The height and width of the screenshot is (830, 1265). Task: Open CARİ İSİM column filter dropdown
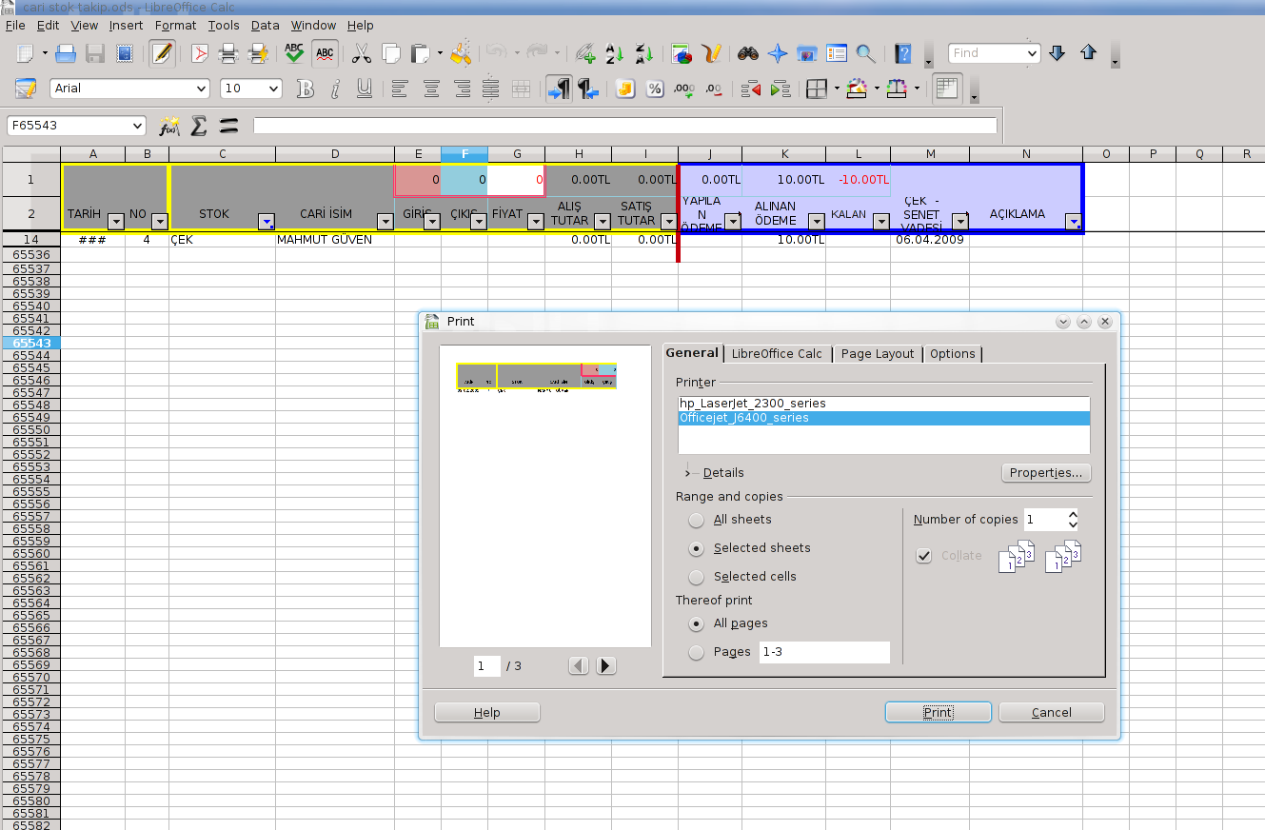(x=385, y=222)
